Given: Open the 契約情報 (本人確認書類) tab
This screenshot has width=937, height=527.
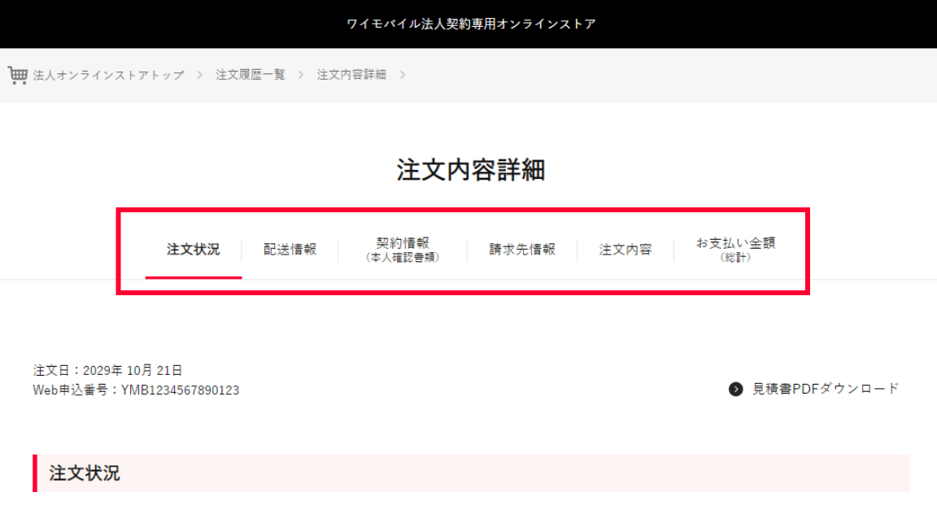Looking at the screenshot, I should [403, 250].
